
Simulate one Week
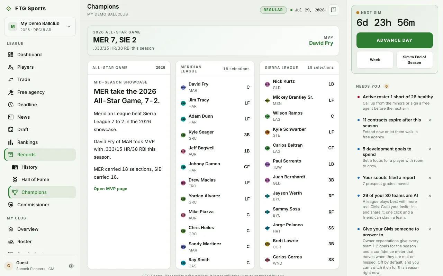[x=375, y=60]
